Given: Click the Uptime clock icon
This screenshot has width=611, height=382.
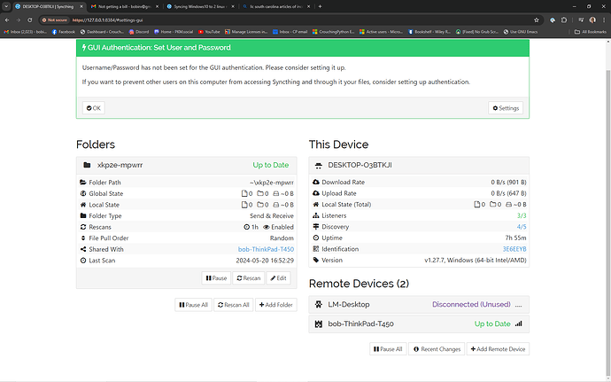Looking at the screenshot, I should click(316, 238).
